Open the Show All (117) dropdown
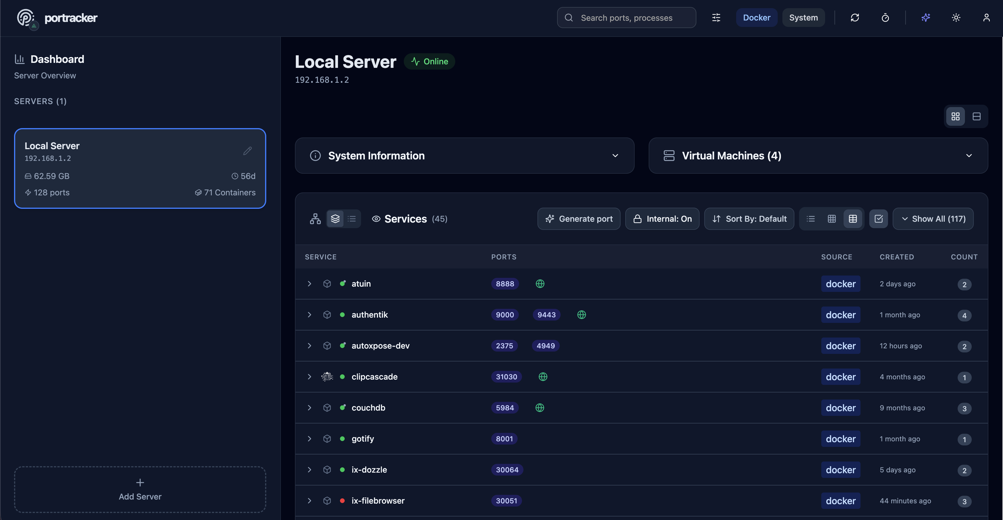The image size is (1003, 520). (933, 219)
